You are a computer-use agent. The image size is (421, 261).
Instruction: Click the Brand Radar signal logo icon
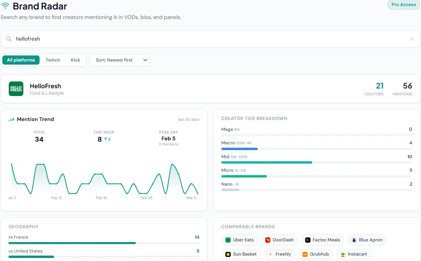click(5, 5)
